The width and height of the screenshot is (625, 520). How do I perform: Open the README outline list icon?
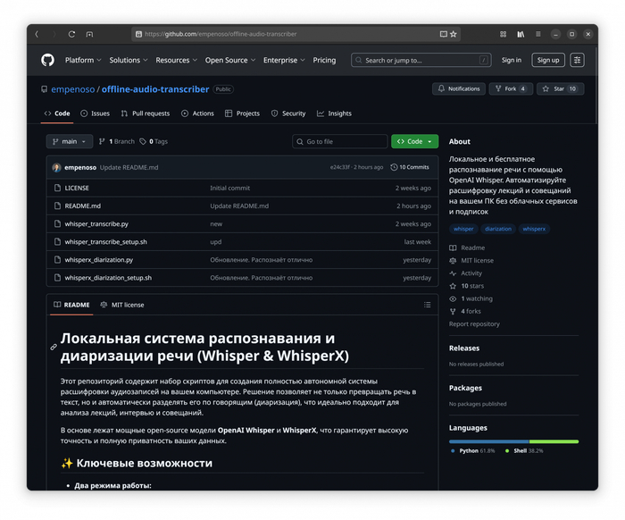coord(427,305)
